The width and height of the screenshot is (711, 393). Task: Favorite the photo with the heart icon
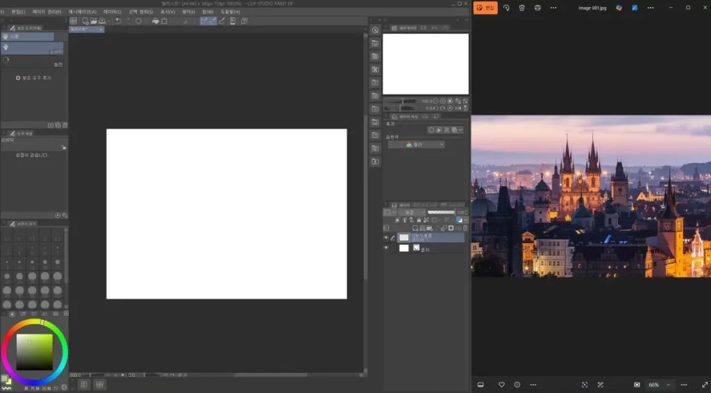(501, 385)
